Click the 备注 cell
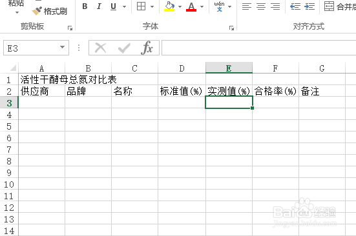 322,91
